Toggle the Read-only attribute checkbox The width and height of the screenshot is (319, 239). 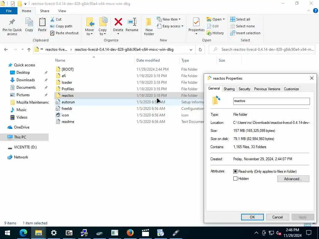(x=235, y=171)
